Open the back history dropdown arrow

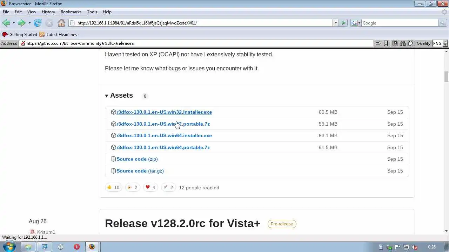14,23
